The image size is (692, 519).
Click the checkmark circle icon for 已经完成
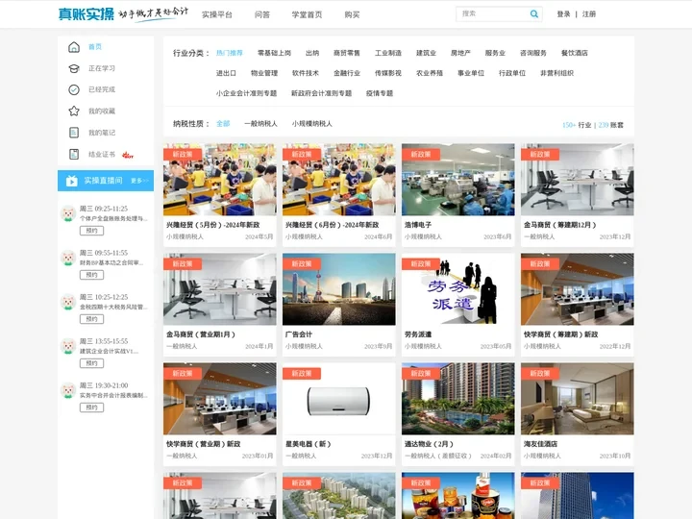74,89
